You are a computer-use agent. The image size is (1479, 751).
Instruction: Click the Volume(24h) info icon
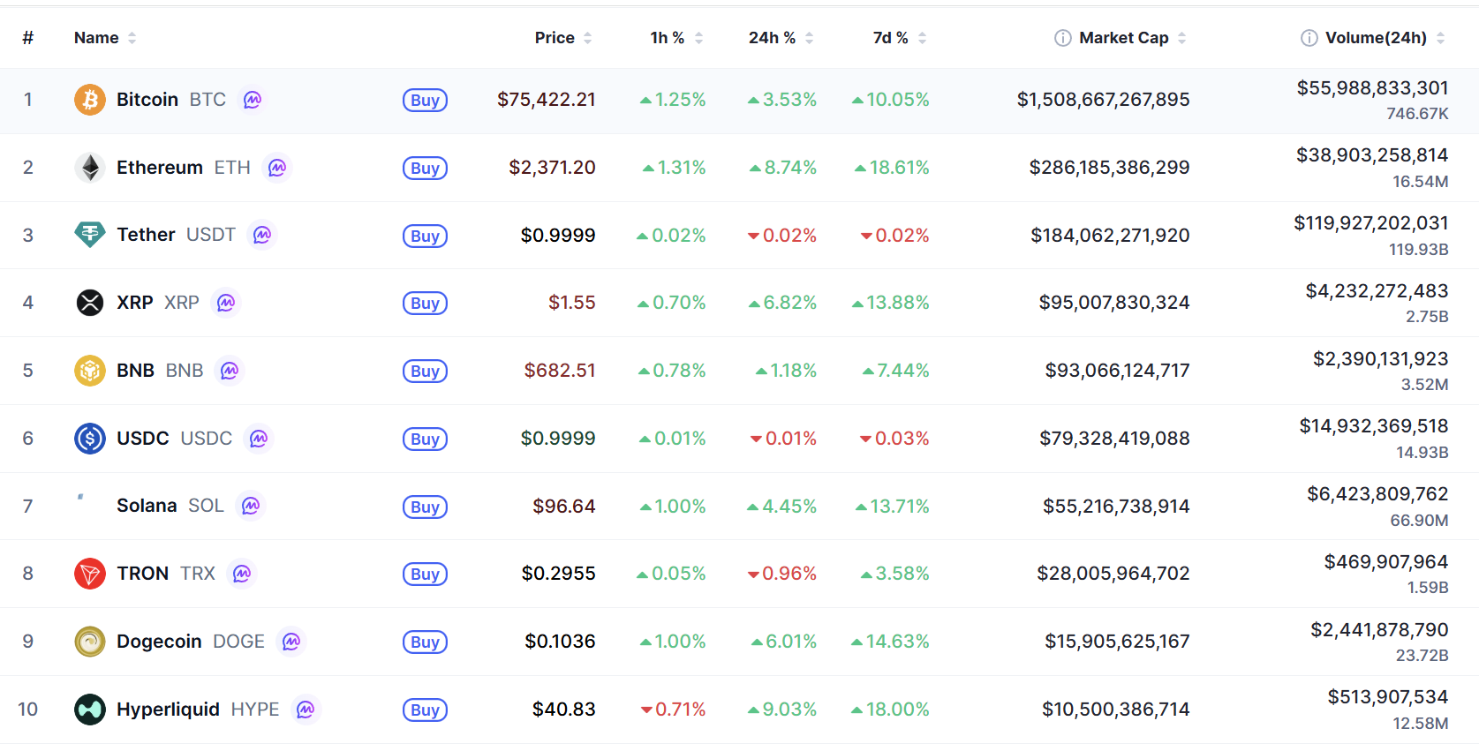[1309, 38]
